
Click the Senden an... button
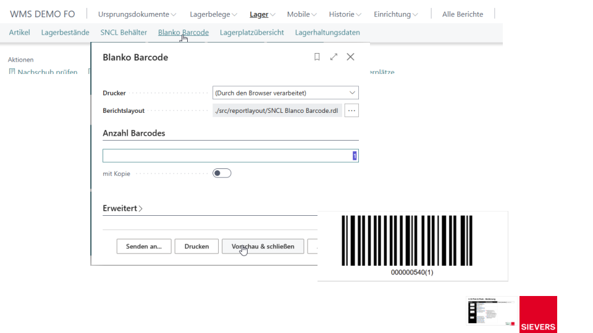[144, 246]
